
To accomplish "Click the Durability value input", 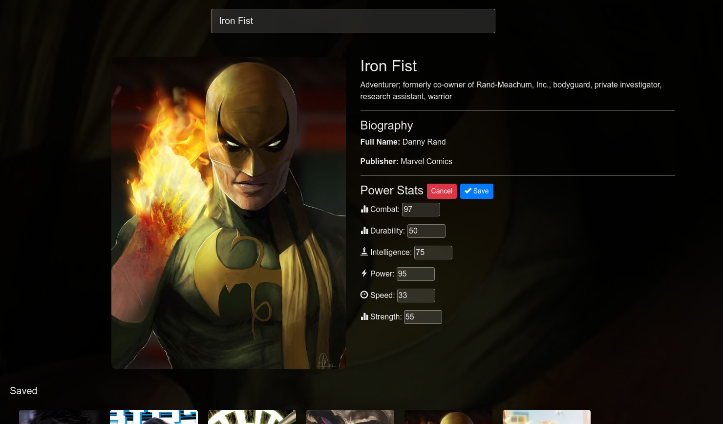I will [426, 231].
